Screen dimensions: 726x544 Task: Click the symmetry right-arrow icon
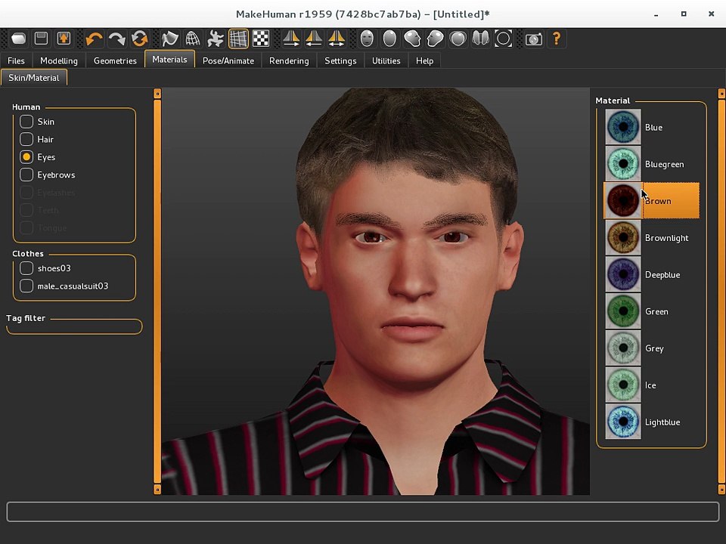pyautogui.click(x=290, y=39)
